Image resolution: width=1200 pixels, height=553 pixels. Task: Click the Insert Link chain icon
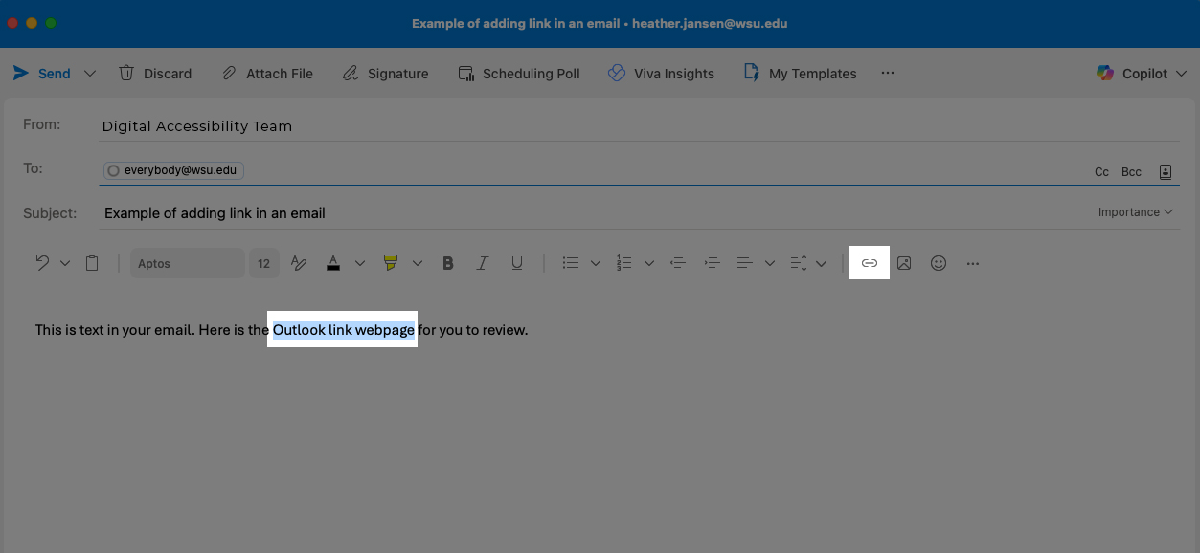(869, 263)
